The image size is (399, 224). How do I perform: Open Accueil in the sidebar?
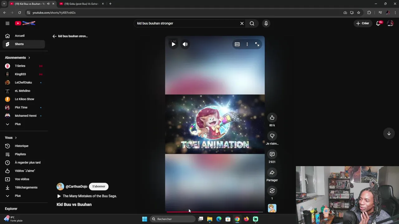click(24, 36)
